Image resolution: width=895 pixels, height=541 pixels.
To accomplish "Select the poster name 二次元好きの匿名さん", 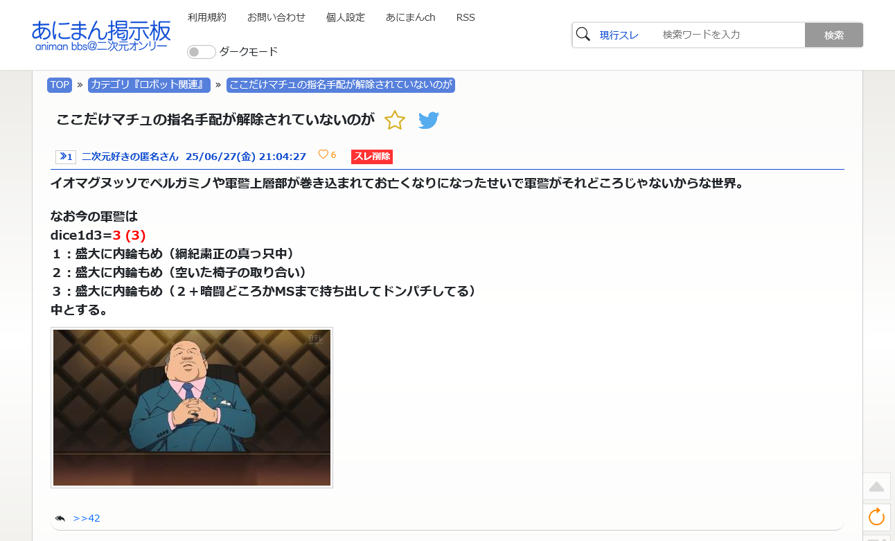I will tap(130, 157).
